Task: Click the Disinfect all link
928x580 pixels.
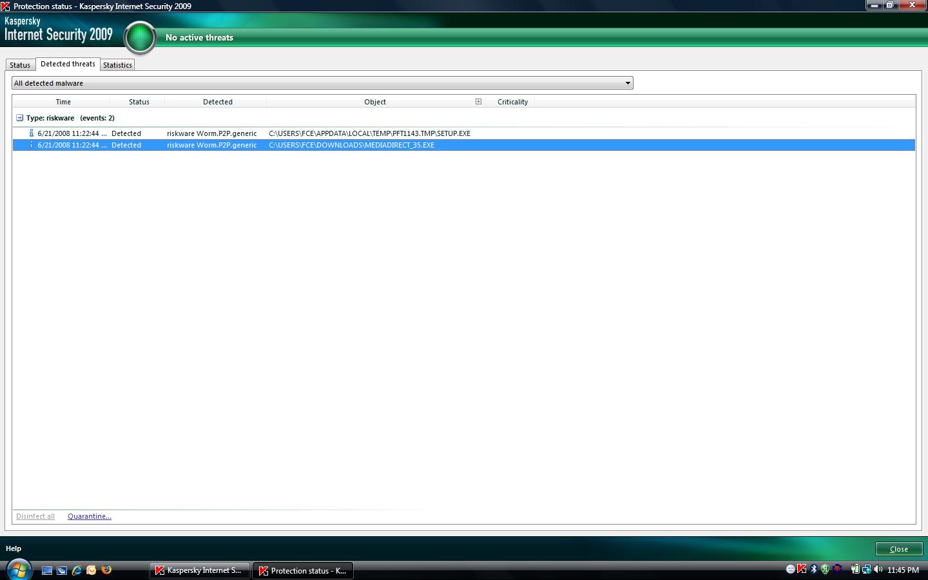Action: pyautogui.click(x=35, y=516)
